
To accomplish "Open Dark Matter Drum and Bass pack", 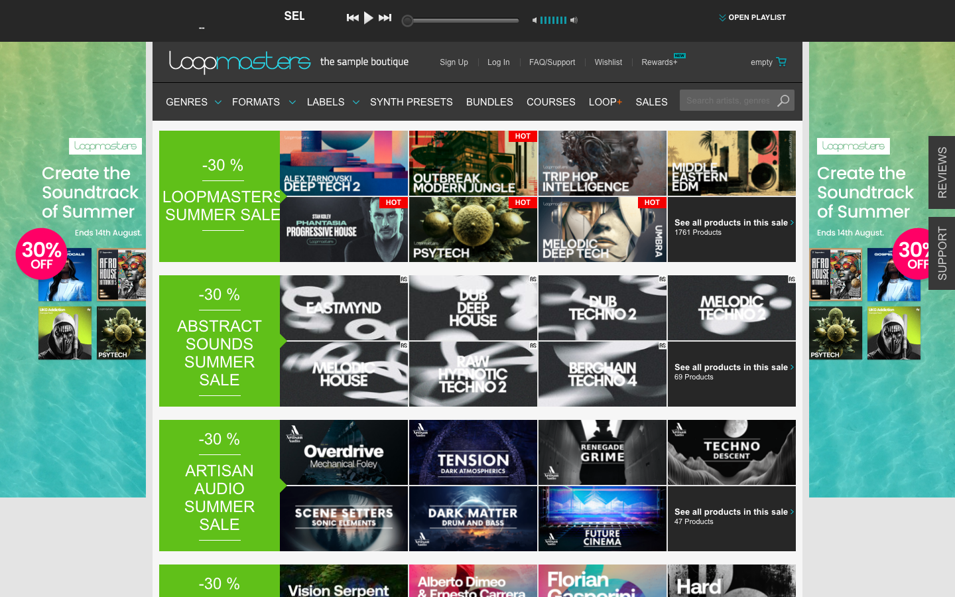I will click(x=473, y=519).
